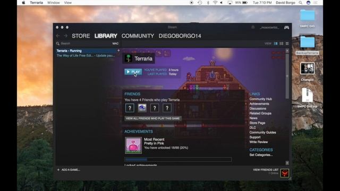The height and width of the screenshot is (191, 340).
Task: Go forward with Steam's forward arrow
Action: pos(66,36)
